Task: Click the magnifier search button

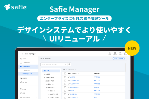Action: coord(69,64)
